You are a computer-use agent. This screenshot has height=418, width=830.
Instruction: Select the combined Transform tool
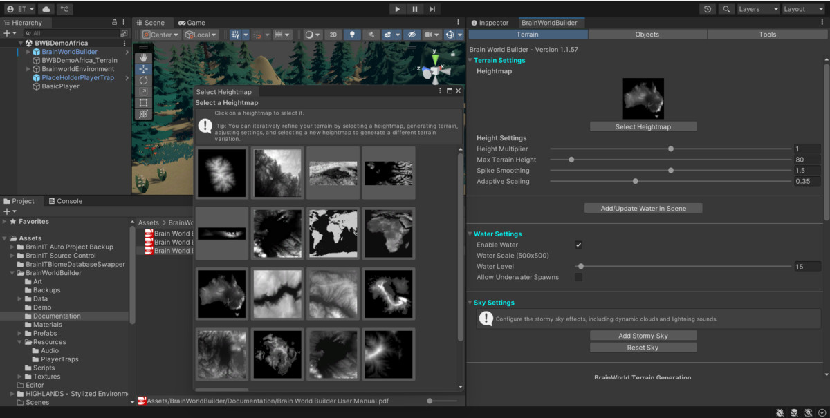click(143, 114)
